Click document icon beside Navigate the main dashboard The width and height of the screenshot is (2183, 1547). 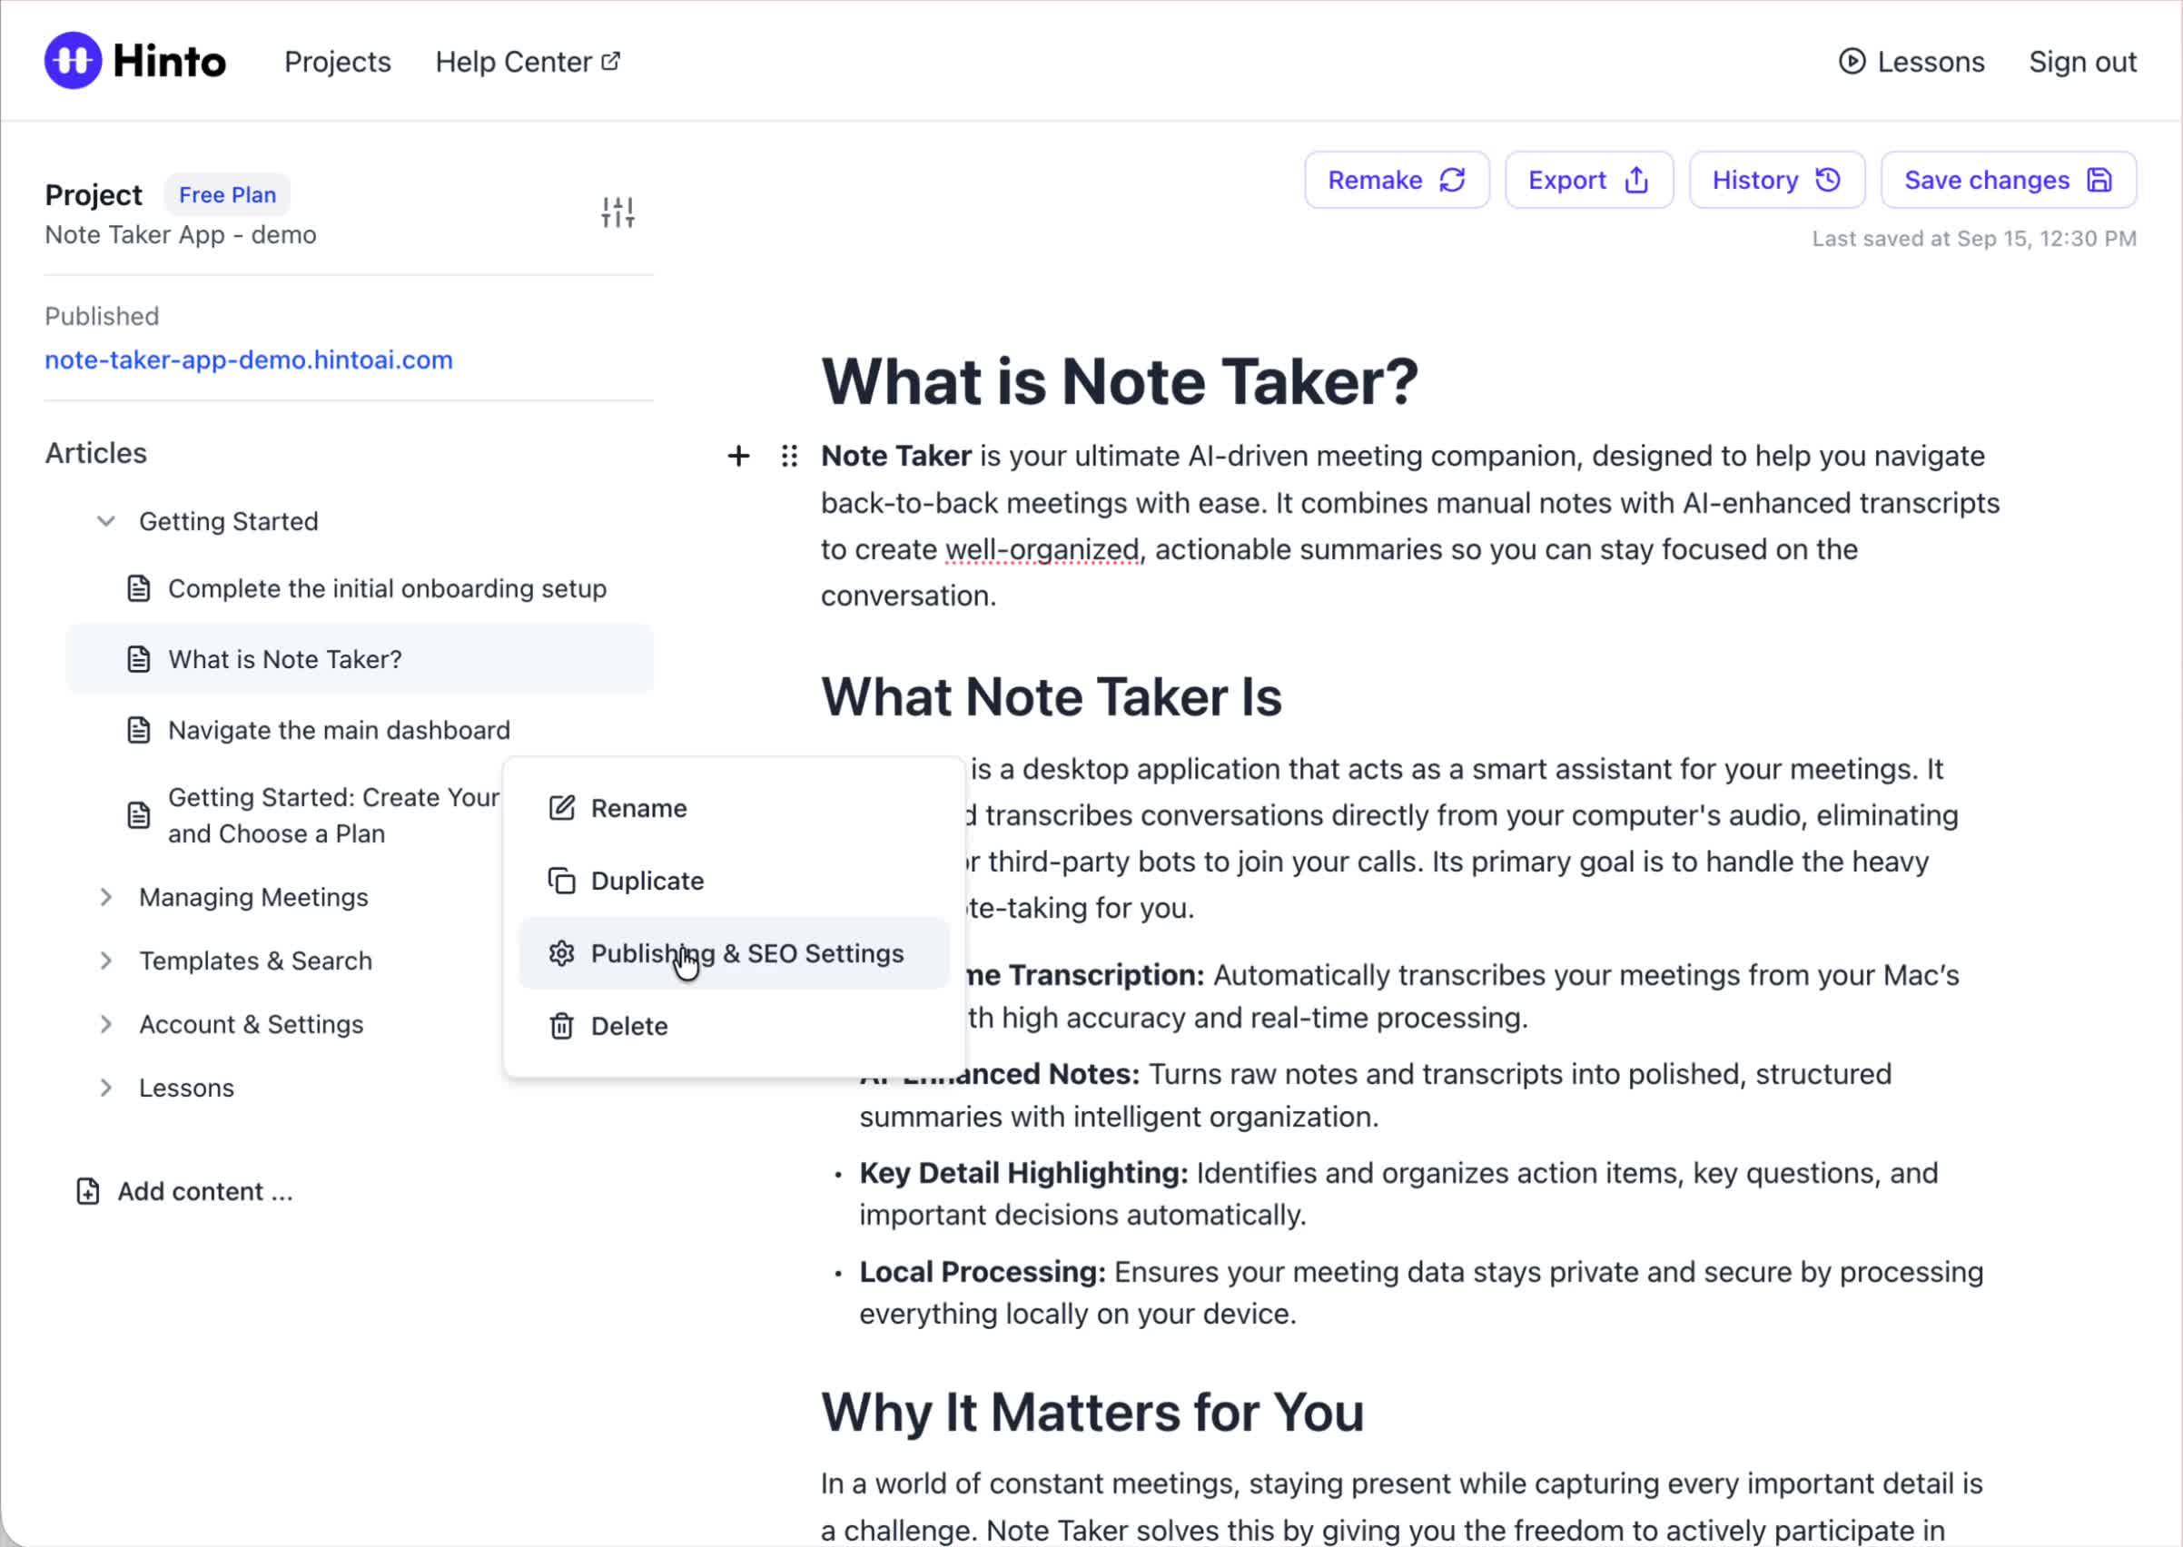pyautogui.click(x=139, y=730)
